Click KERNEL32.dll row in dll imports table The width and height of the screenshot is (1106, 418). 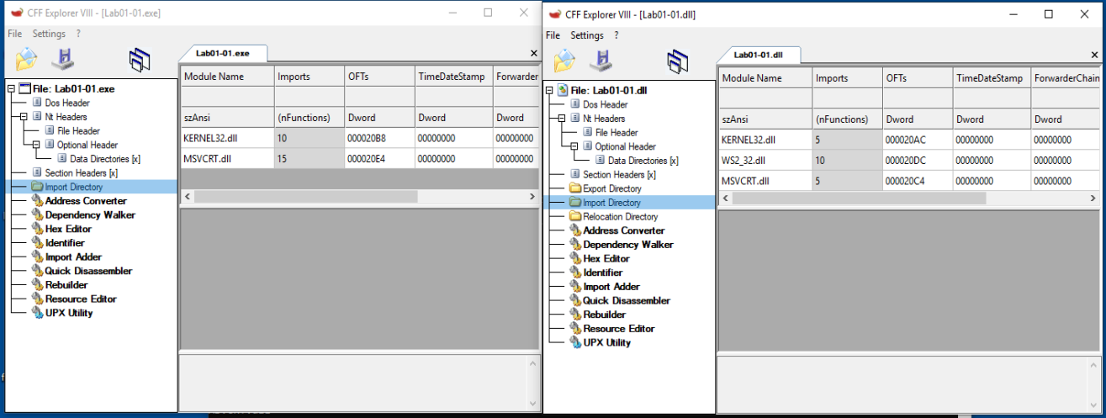tap(908, 140)
